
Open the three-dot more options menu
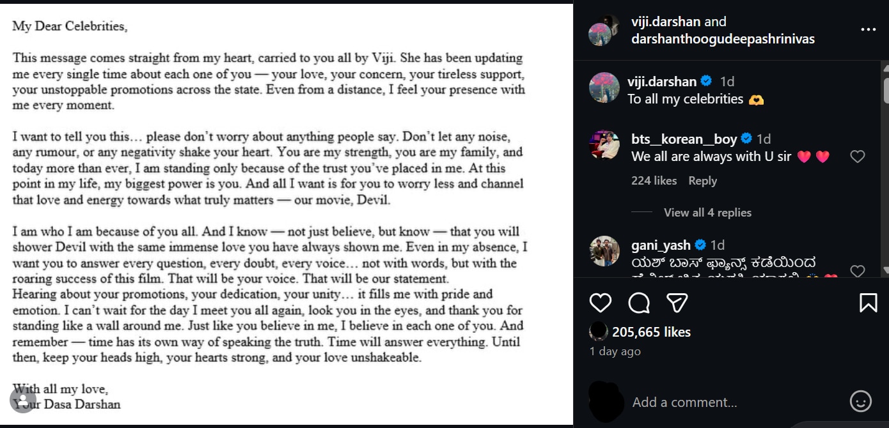pos(868,30)
